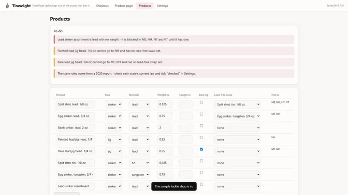Open Kind dropdown for Split shot lead

pos(114,104)
